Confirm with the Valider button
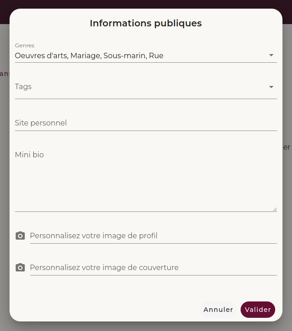Viewport: 292px width, 331px height. click(258, 310)
